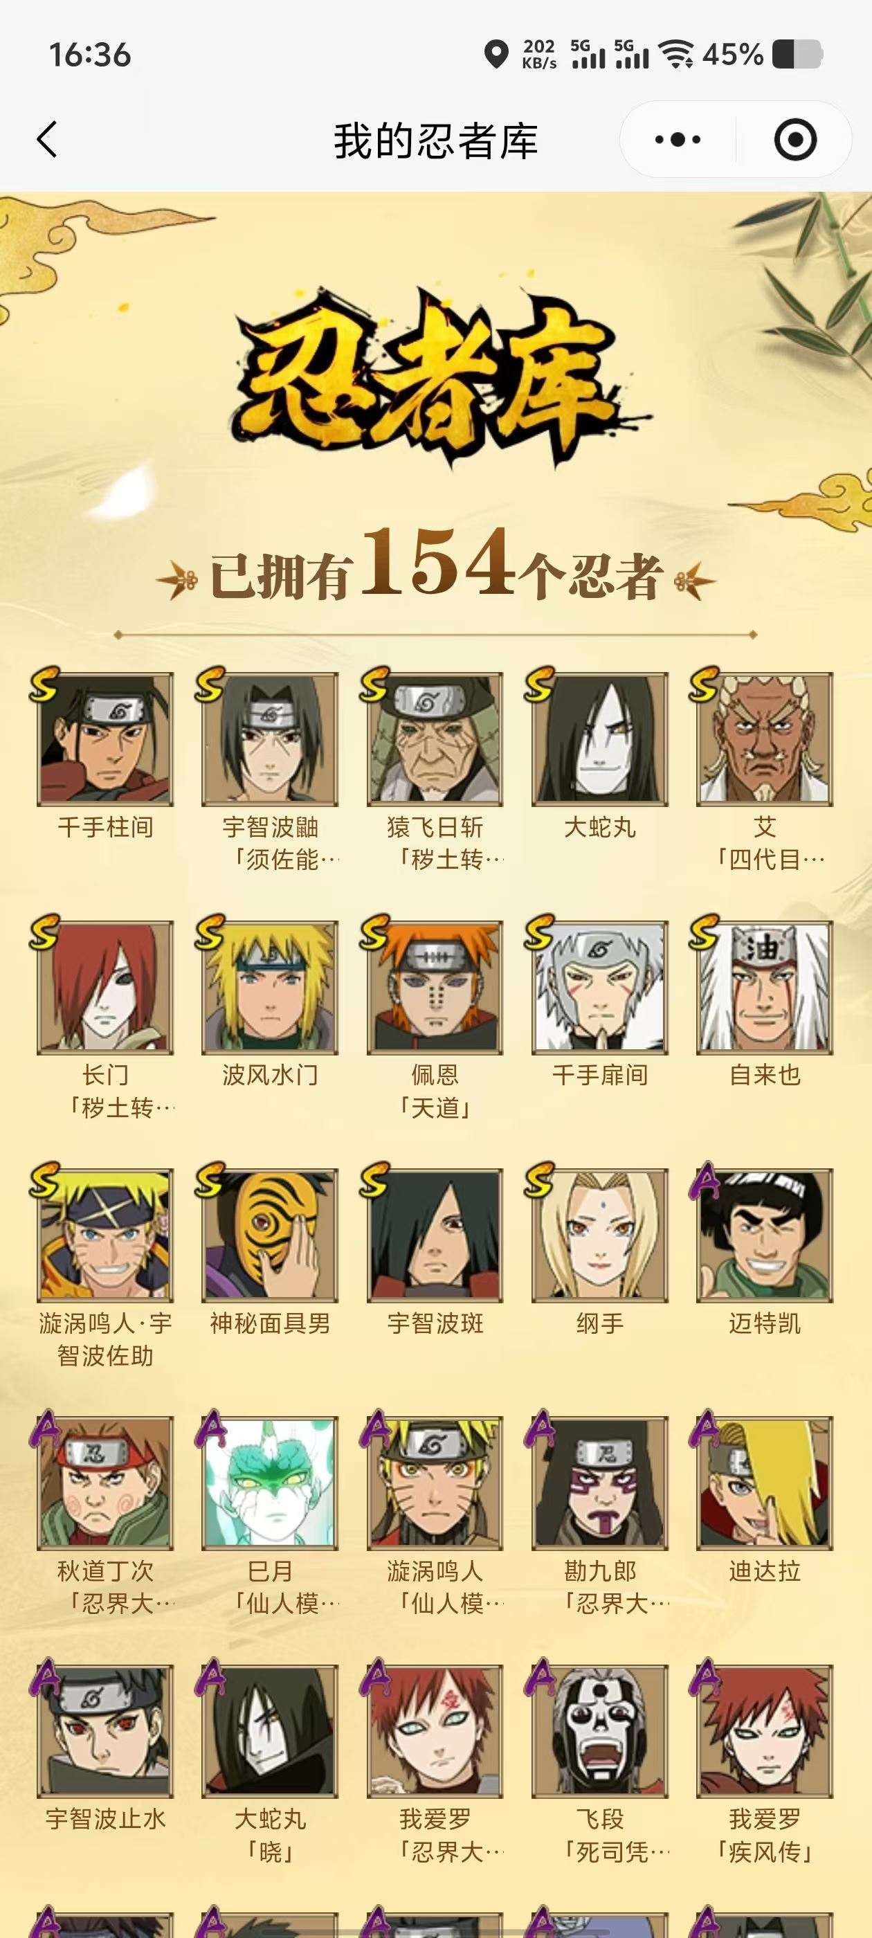Tap the 已拥有154个忍者 count banner
The width and height of the screenshot is (872, 1938).
(435, 564)
